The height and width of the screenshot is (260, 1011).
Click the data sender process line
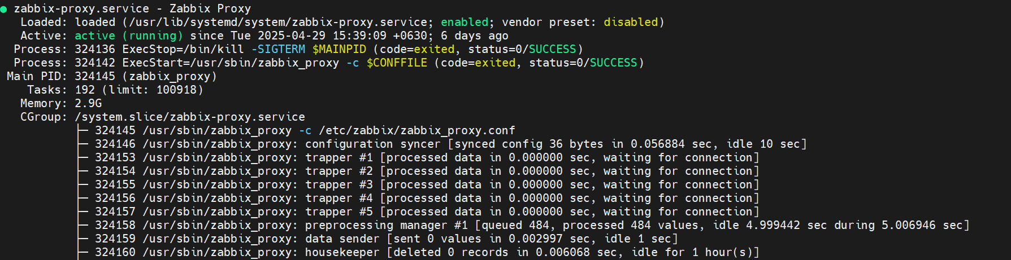pos(387,239)
